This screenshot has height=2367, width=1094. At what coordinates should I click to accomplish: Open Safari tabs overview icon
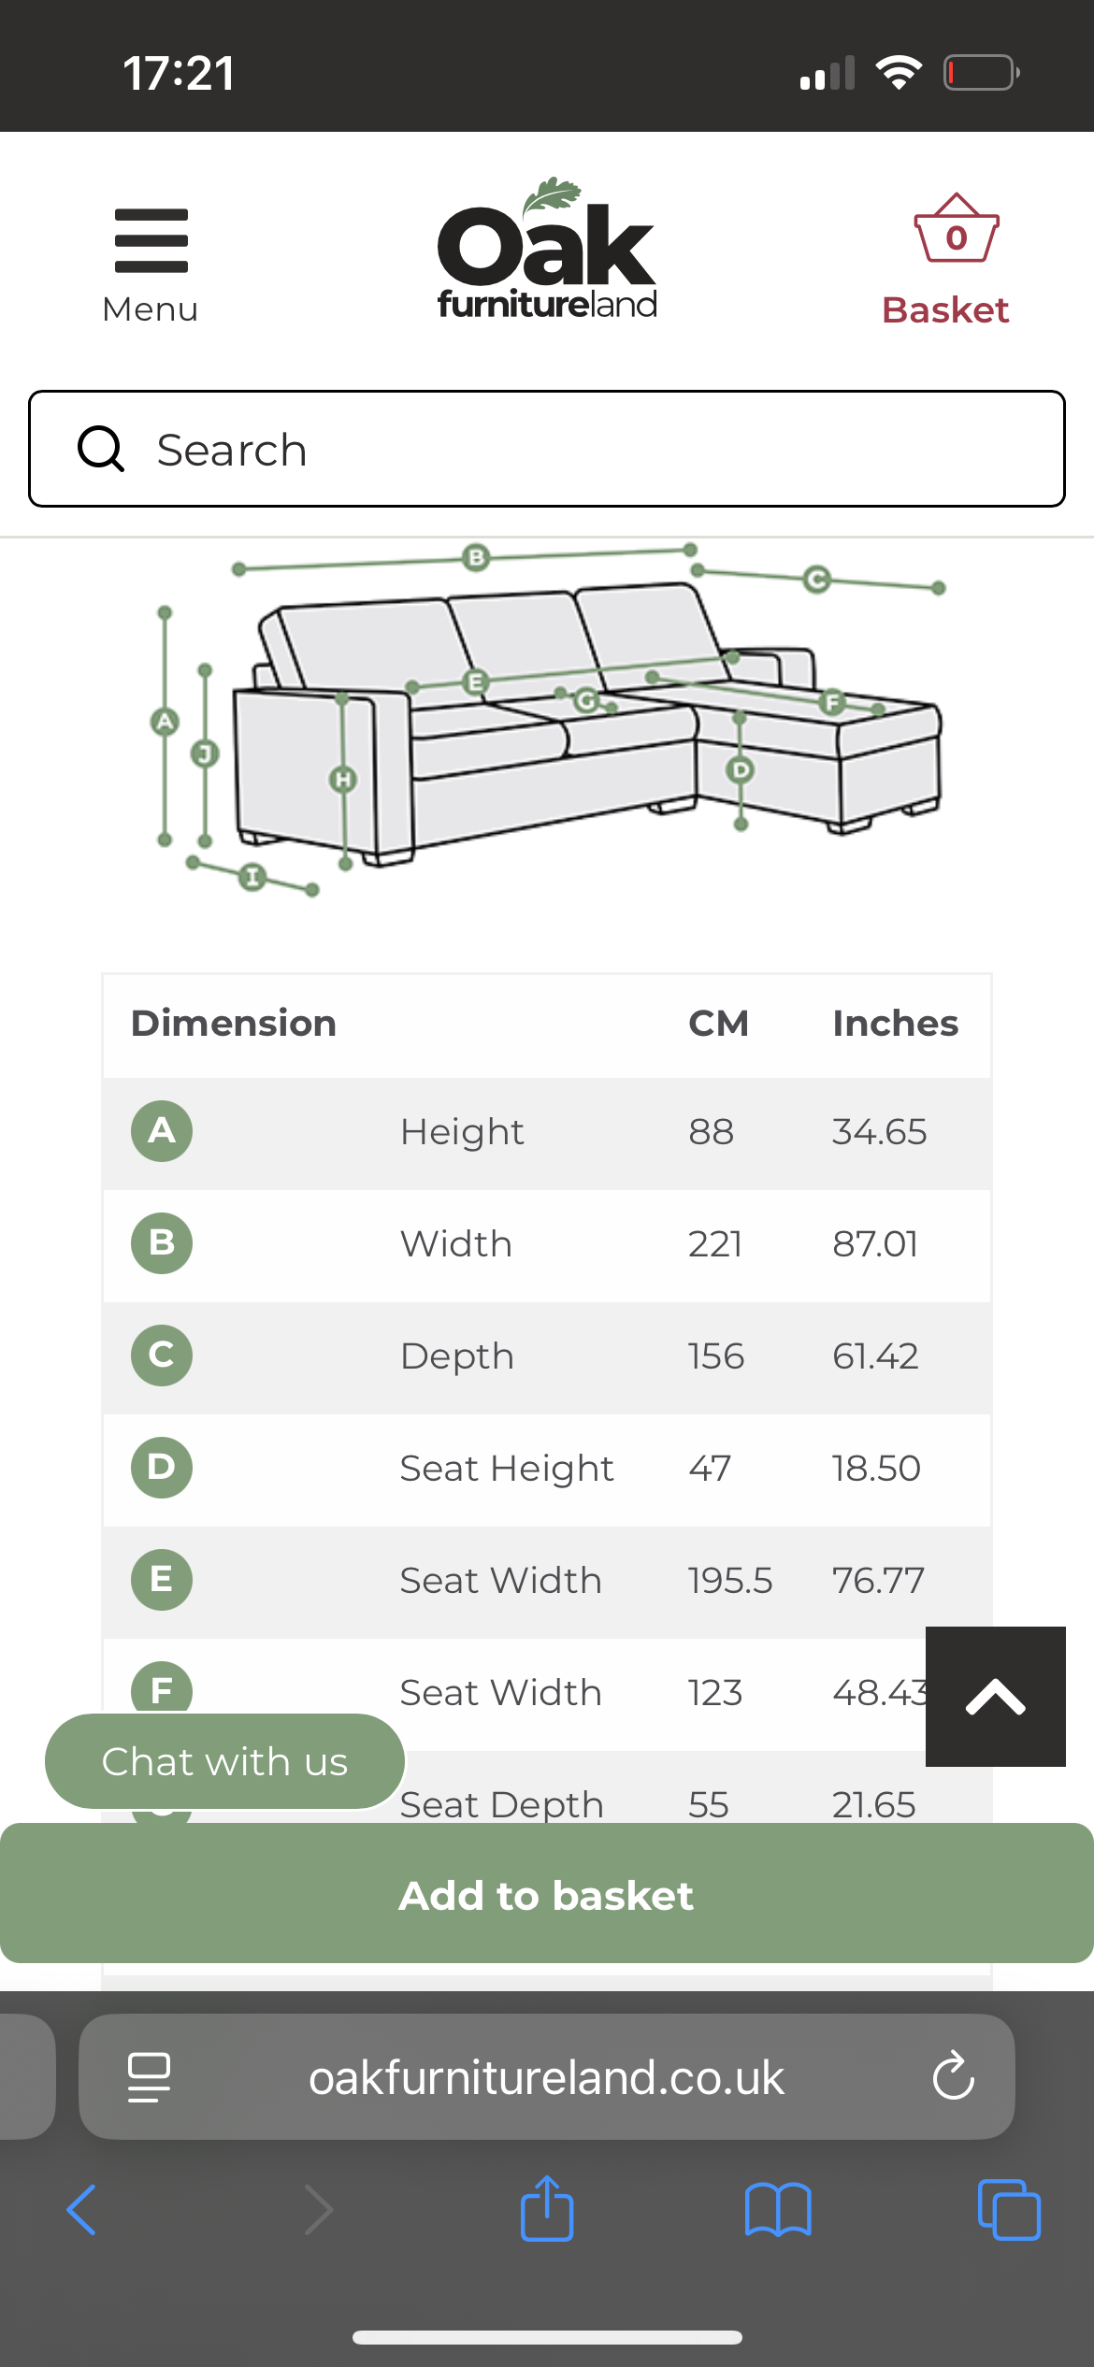1008,2210
